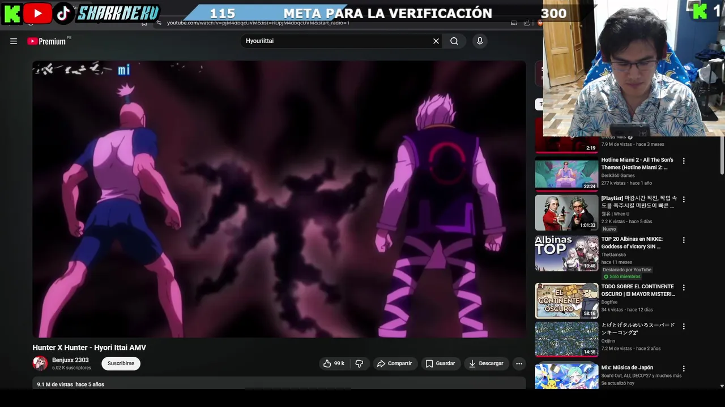Viewport: 725px width, 407px height.
Task: Open options for Continente Oscuro video
Action: point(684,288)
